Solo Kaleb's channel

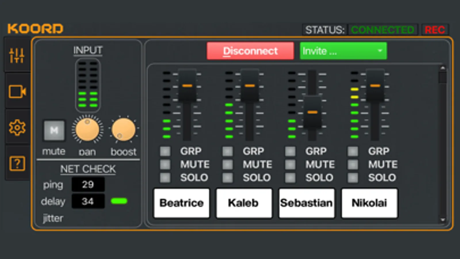pos(228,178)
